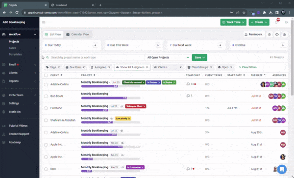294x178 pixels.
Task: Check the Bob Boots row checkbox
Action: [x=46, y=96]
